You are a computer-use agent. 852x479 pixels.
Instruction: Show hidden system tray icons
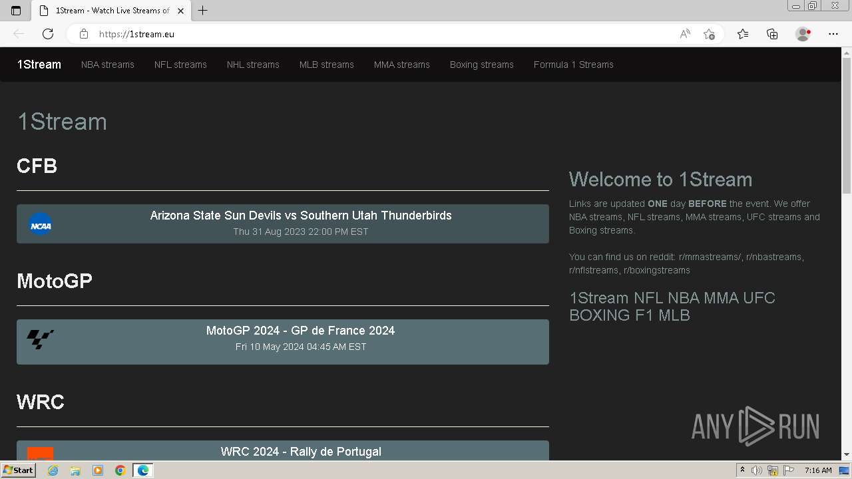743,470
